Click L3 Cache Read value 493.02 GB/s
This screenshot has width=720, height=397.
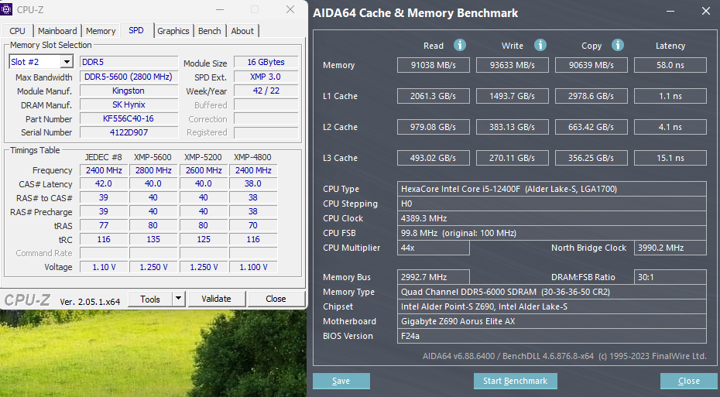click(x=434, y=158)
